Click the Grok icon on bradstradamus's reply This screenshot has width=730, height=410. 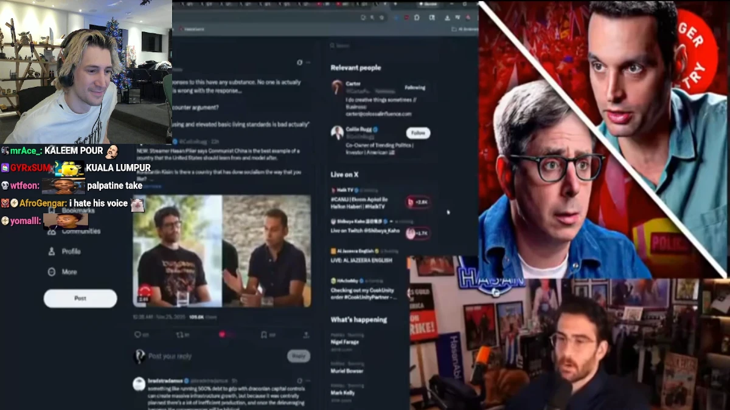300,380
